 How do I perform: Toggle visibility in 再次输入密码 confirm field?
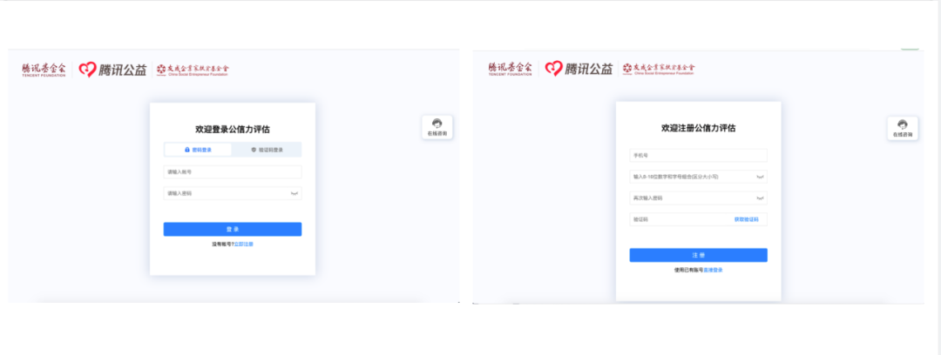tap(760, 198)
